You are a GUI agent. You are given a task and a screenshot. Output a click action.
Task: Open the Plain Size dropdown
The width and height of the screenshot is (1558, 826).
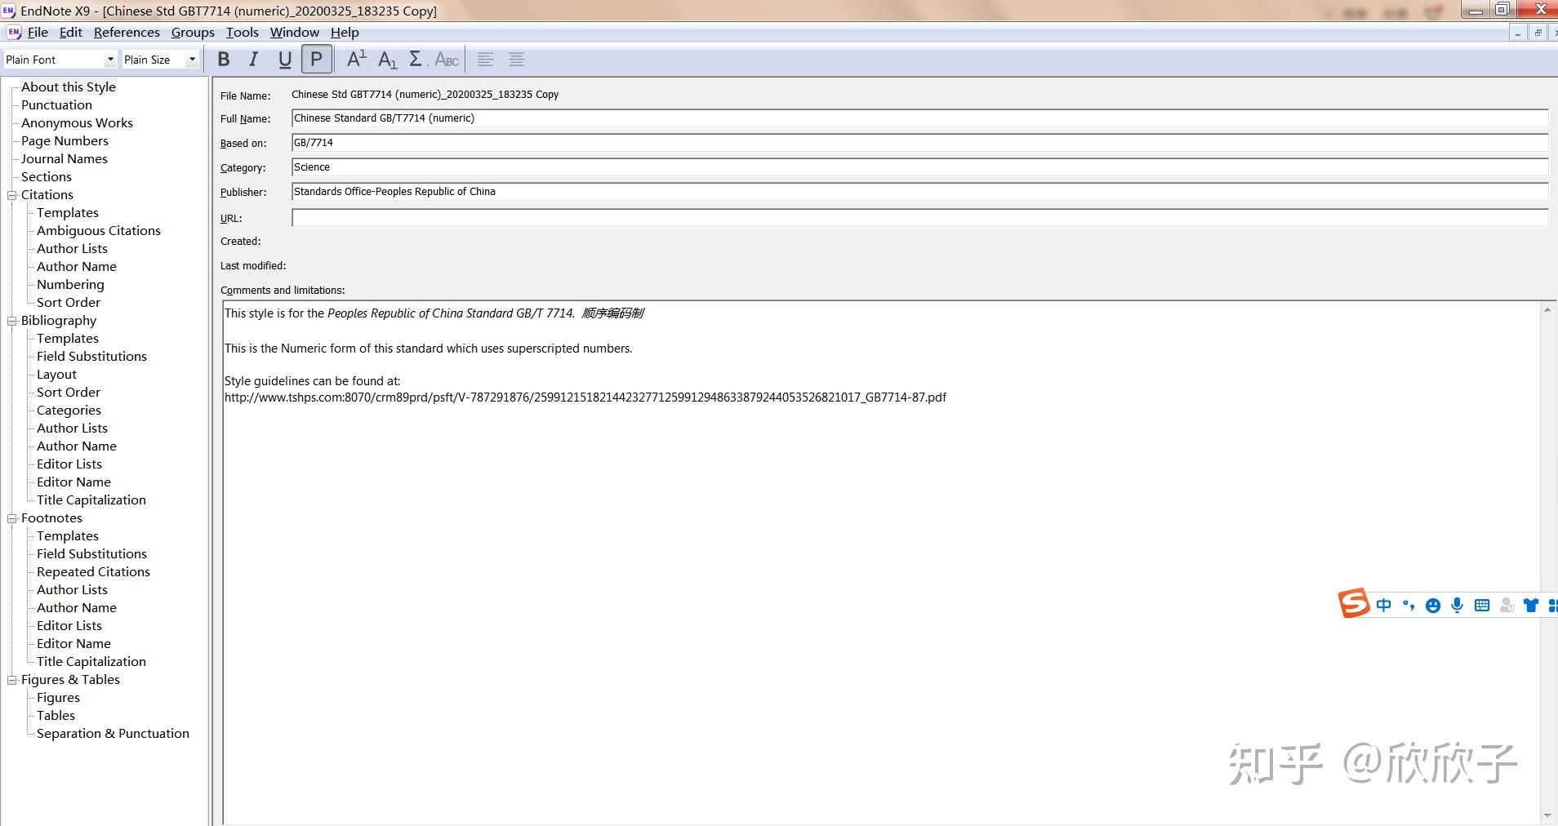tap(192, 60)
